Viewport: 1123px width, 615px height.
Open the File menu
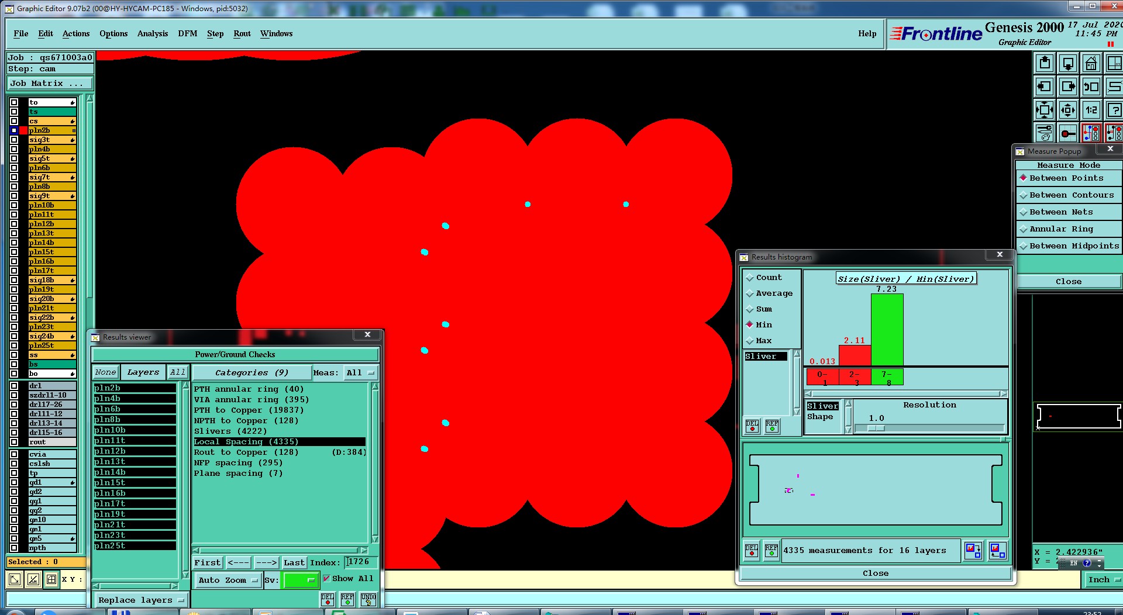coord(20,33)
